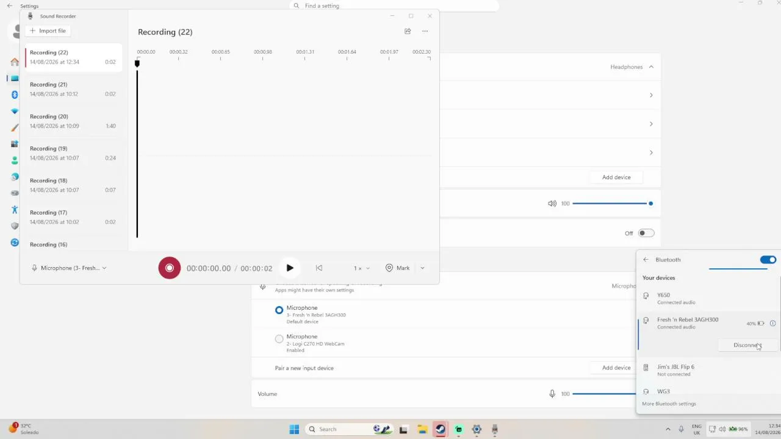Select Fresh 'n Rebel 3AGH300 microphone radio
Viewport: 781px width, 439px height.
(279, 310)
